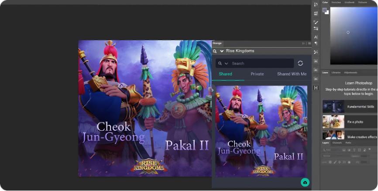Click the Fundamental Skills thumbnail image
The width and height of the screenshot is (378, 191).
[x=333, y=107]
